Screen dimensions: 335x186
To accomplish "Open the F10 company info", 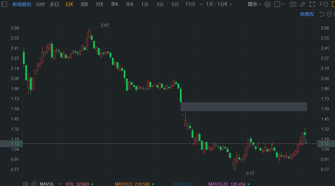I will 324,4.
